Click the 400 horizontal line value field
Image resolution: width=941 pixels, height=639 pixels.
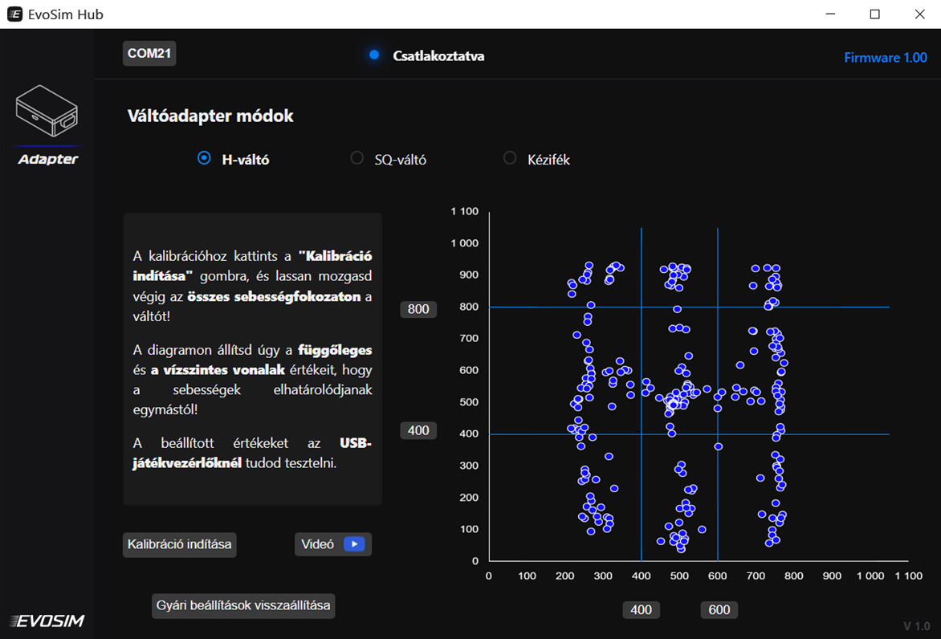pyautogui.click(x=418, y=430)
